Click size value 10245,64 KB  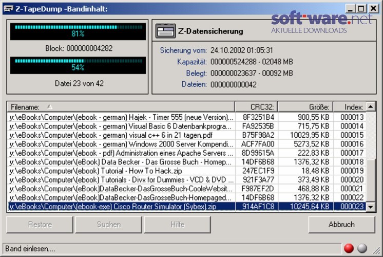310,207
